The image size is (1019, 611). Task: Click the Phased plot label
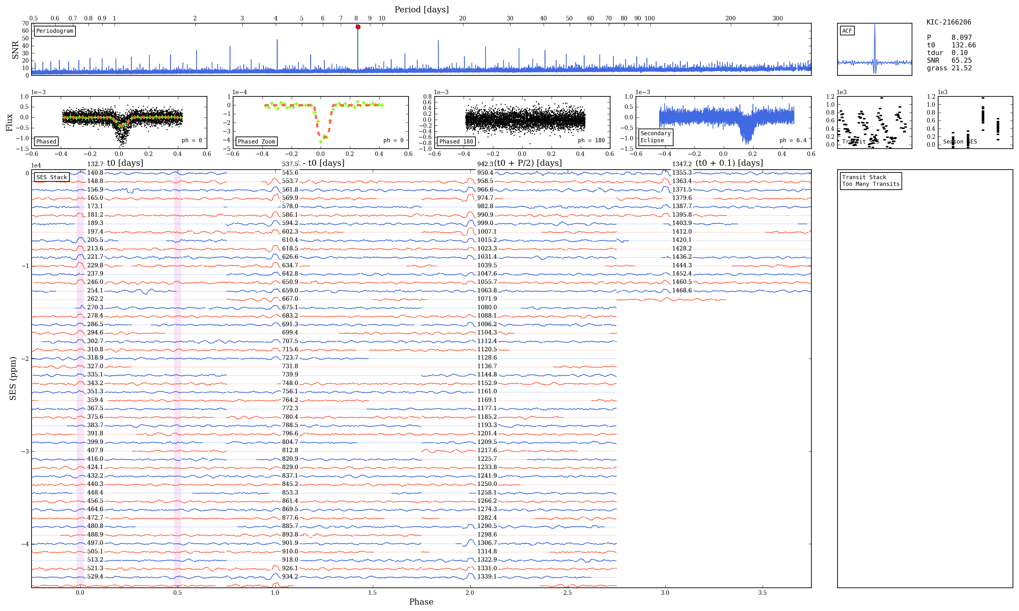46,141
